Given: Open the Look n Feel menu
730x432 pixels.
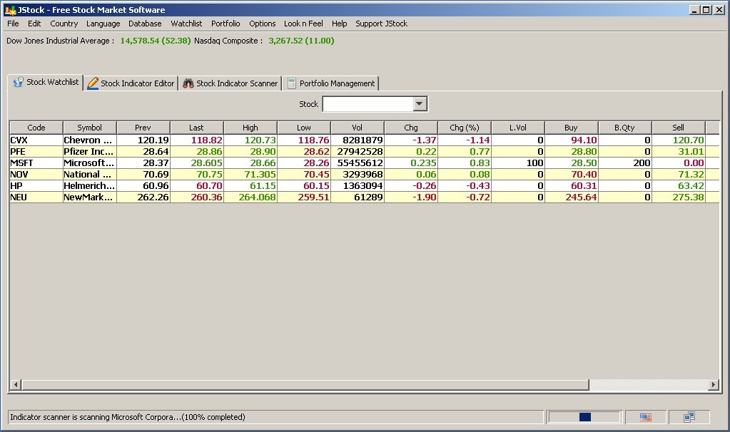Looking at the screenshot, I should click(303, 24).
